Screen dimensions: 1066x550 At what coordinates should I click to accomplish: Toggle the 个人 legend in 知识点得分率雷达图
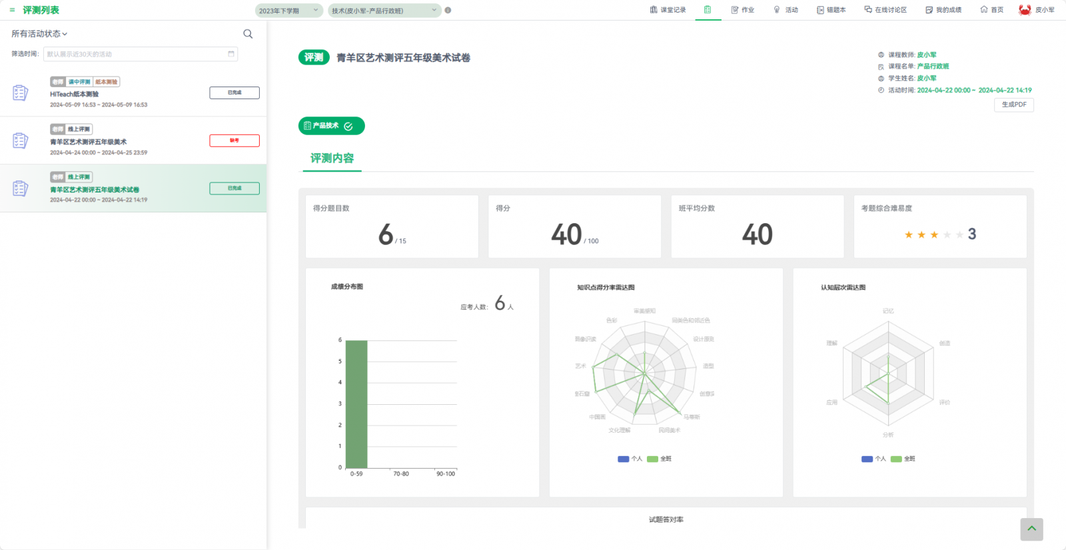click(x=630, y=459)
